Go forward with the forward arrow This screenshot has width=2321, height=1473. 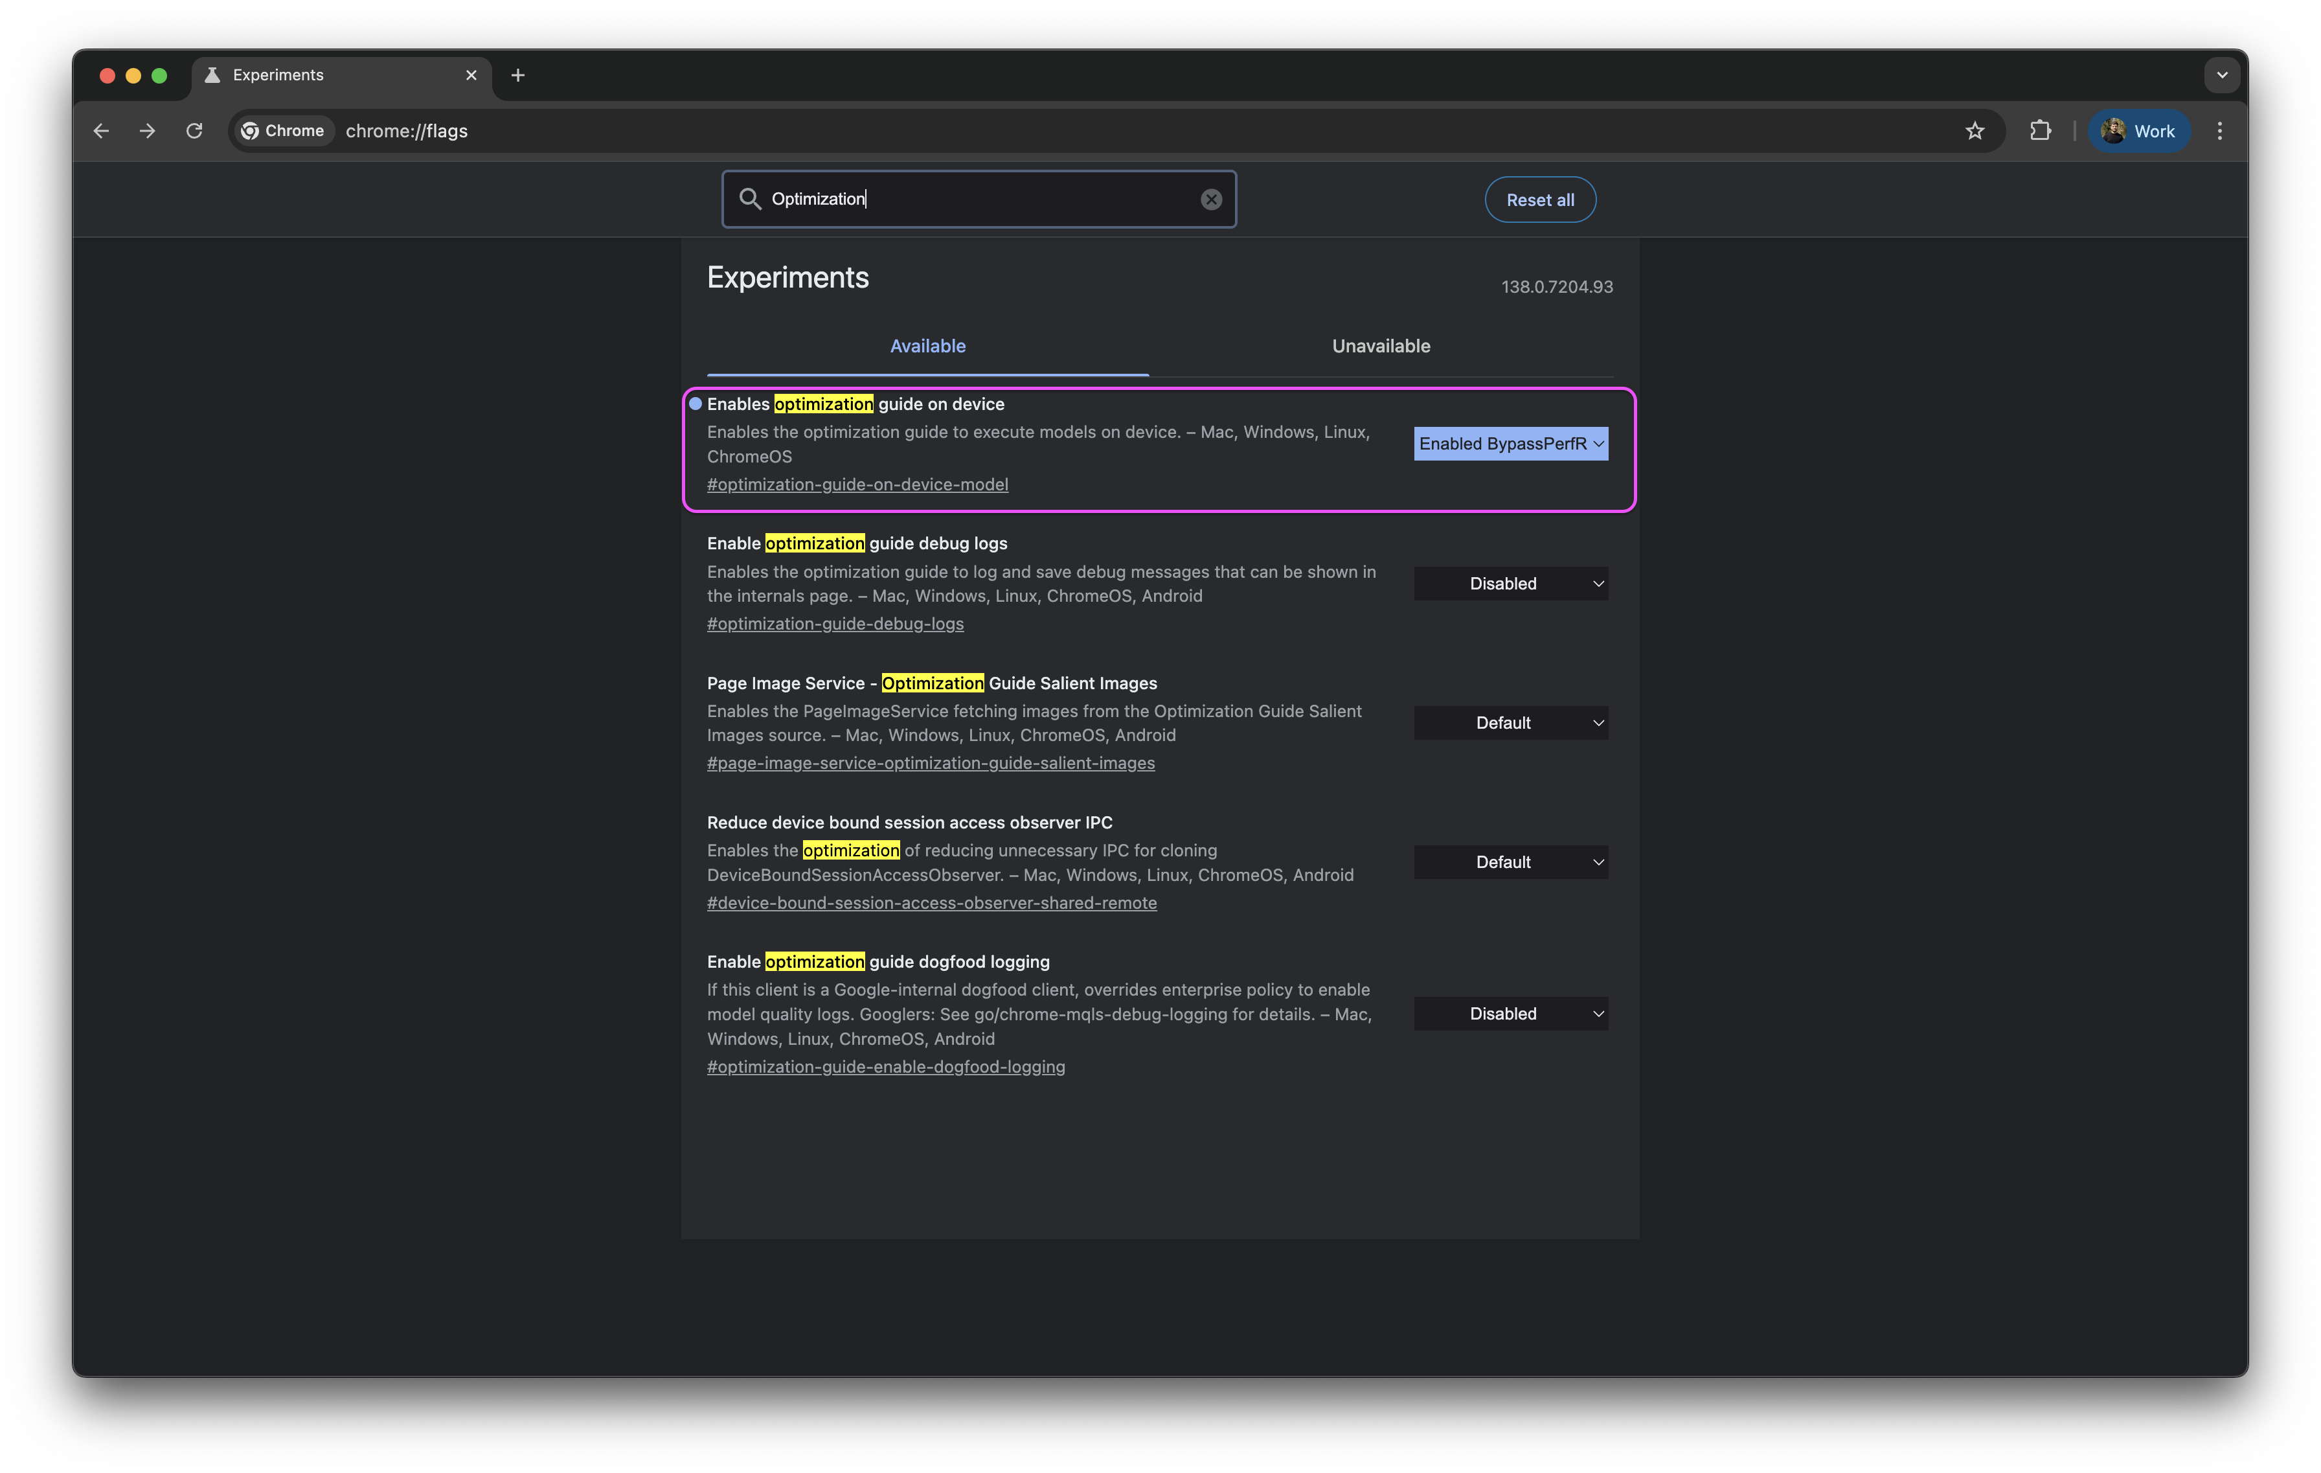pos(148,131)
